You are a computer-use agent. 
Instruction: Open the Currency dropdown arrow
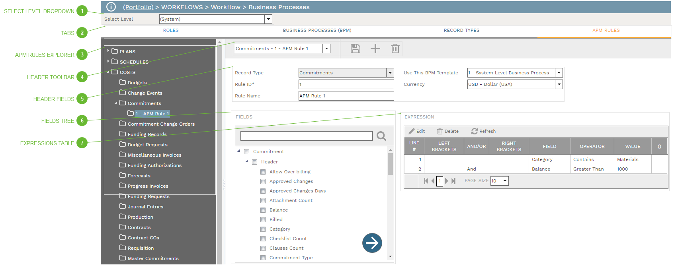559,84
